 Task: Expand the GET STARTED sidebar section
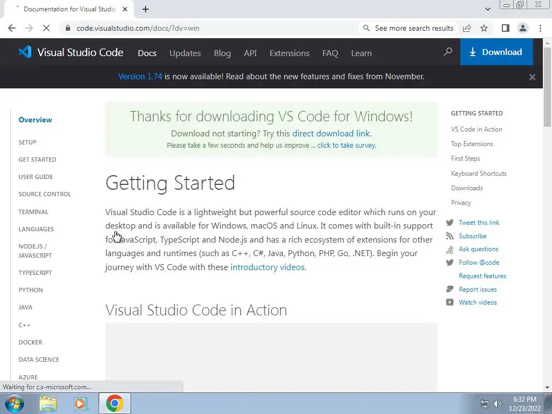pyautogui.click(x=37, y=160)
